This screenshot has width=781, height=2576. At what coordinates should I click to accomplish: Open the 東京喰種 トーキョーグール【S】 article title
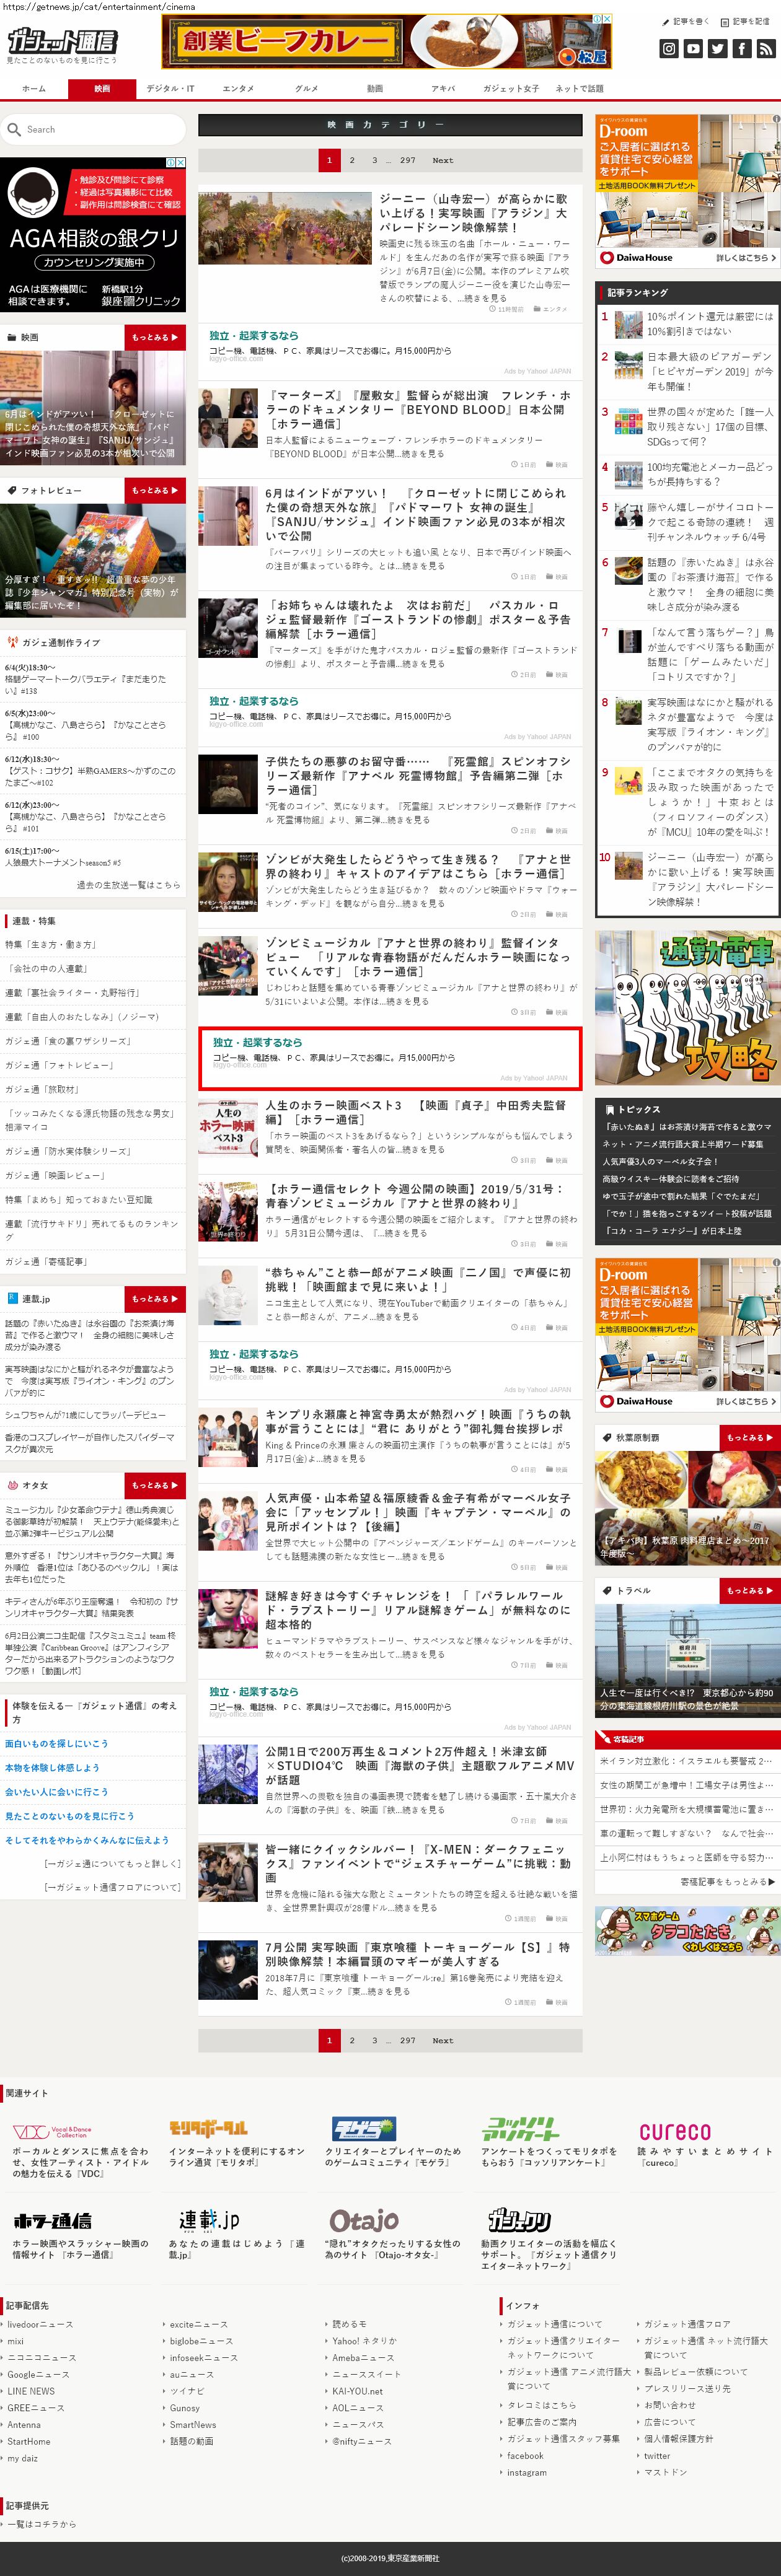(x=419, y=1954)
